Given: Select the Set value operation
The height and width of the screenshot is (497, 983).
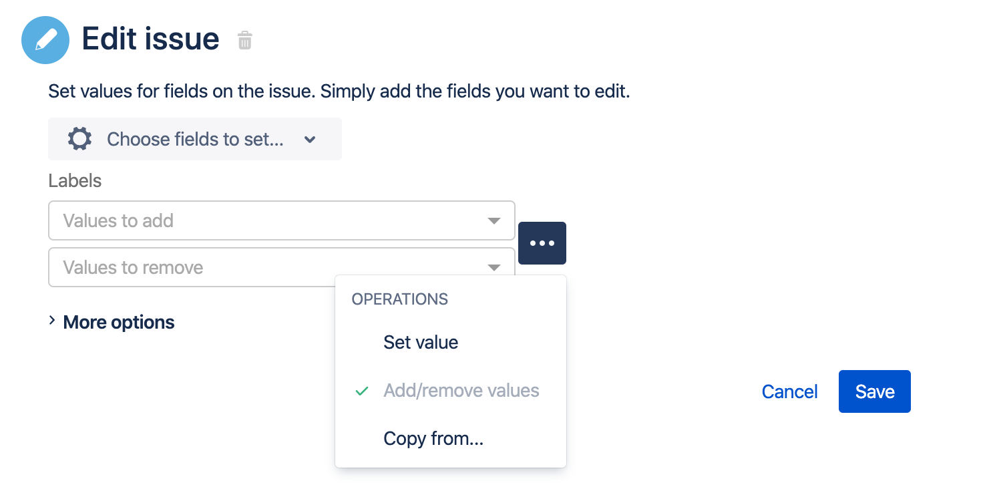Looking at the screenshot, I should point(421,343).
